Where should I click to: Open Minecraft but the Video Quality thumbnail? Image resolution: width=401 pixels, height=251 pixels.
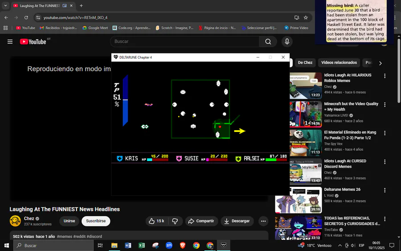click(x=306, y=115)
